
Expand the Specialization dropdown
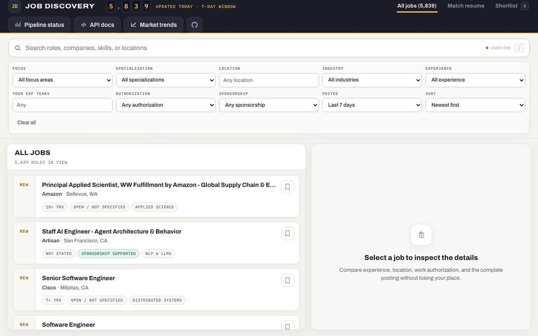coord(166,80)
